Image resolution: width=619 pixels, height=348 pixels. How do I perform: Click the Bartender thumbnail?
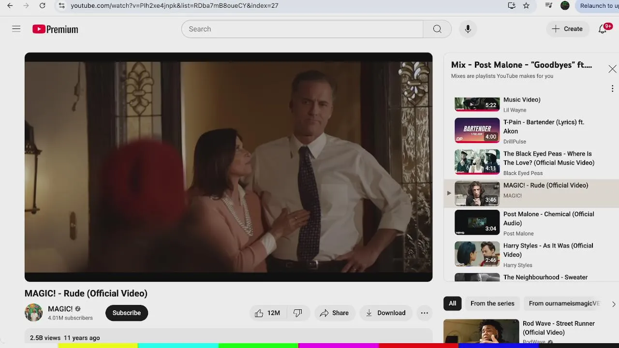[x=477, y=130]
